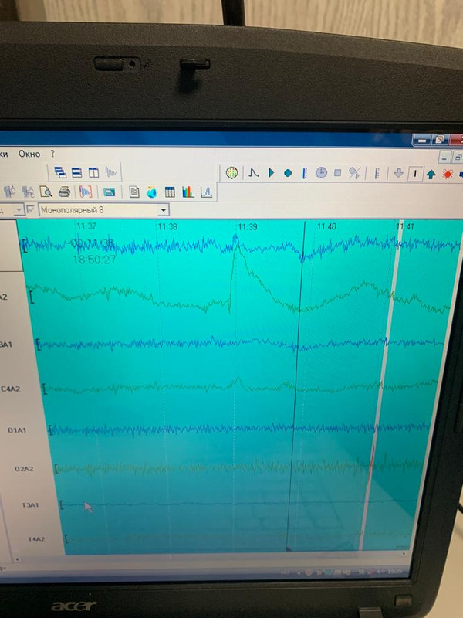Click the 11:37 time label
The height and width of the screenshot is (618, 463).
tap(86, 226)
